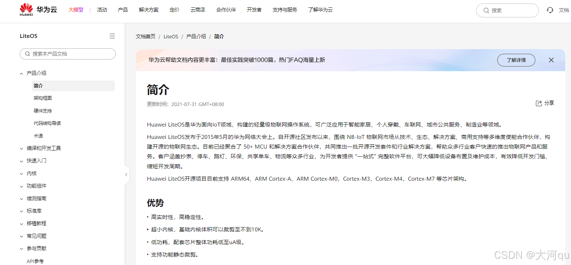Expand the 移植教程 section
This screenshot has height=265, width=571.
22,224
